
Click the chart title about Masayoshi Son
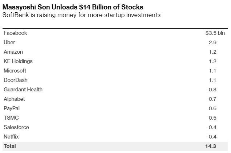73,7
